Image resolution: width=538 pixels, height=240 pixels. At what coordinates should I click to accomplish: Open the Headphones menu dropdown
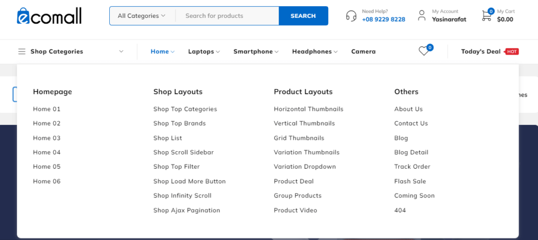[x=315, y=51]
